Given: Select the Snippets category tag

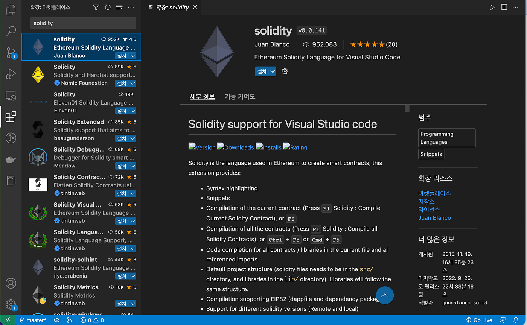Looking at the screenshot, I should [431, 154].
